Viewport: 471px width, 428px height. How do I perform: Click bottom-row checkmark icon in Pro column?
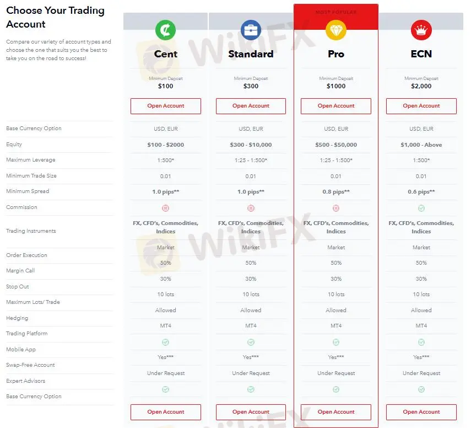pos(336,389)
